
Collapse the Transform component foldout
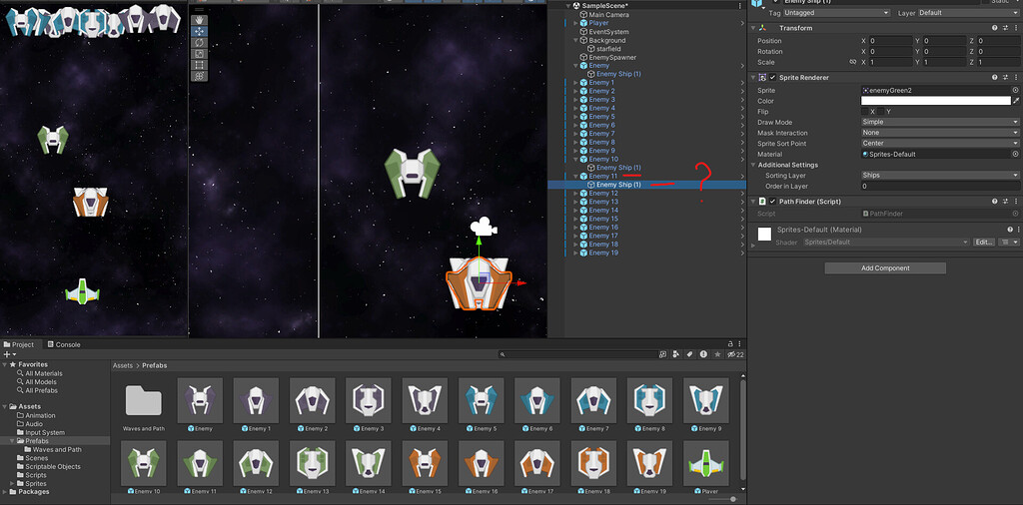click(753, 28)
